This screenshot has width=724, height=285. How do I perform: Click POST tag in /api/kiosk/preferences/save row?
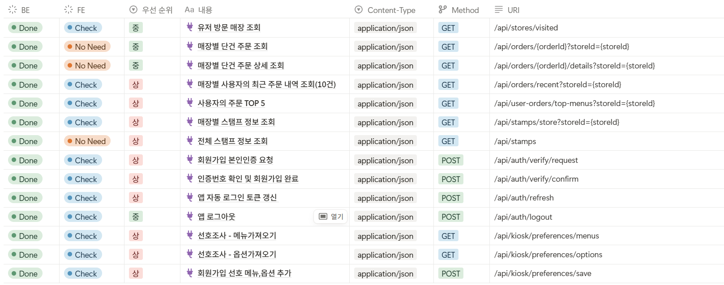tap(450, 273)
